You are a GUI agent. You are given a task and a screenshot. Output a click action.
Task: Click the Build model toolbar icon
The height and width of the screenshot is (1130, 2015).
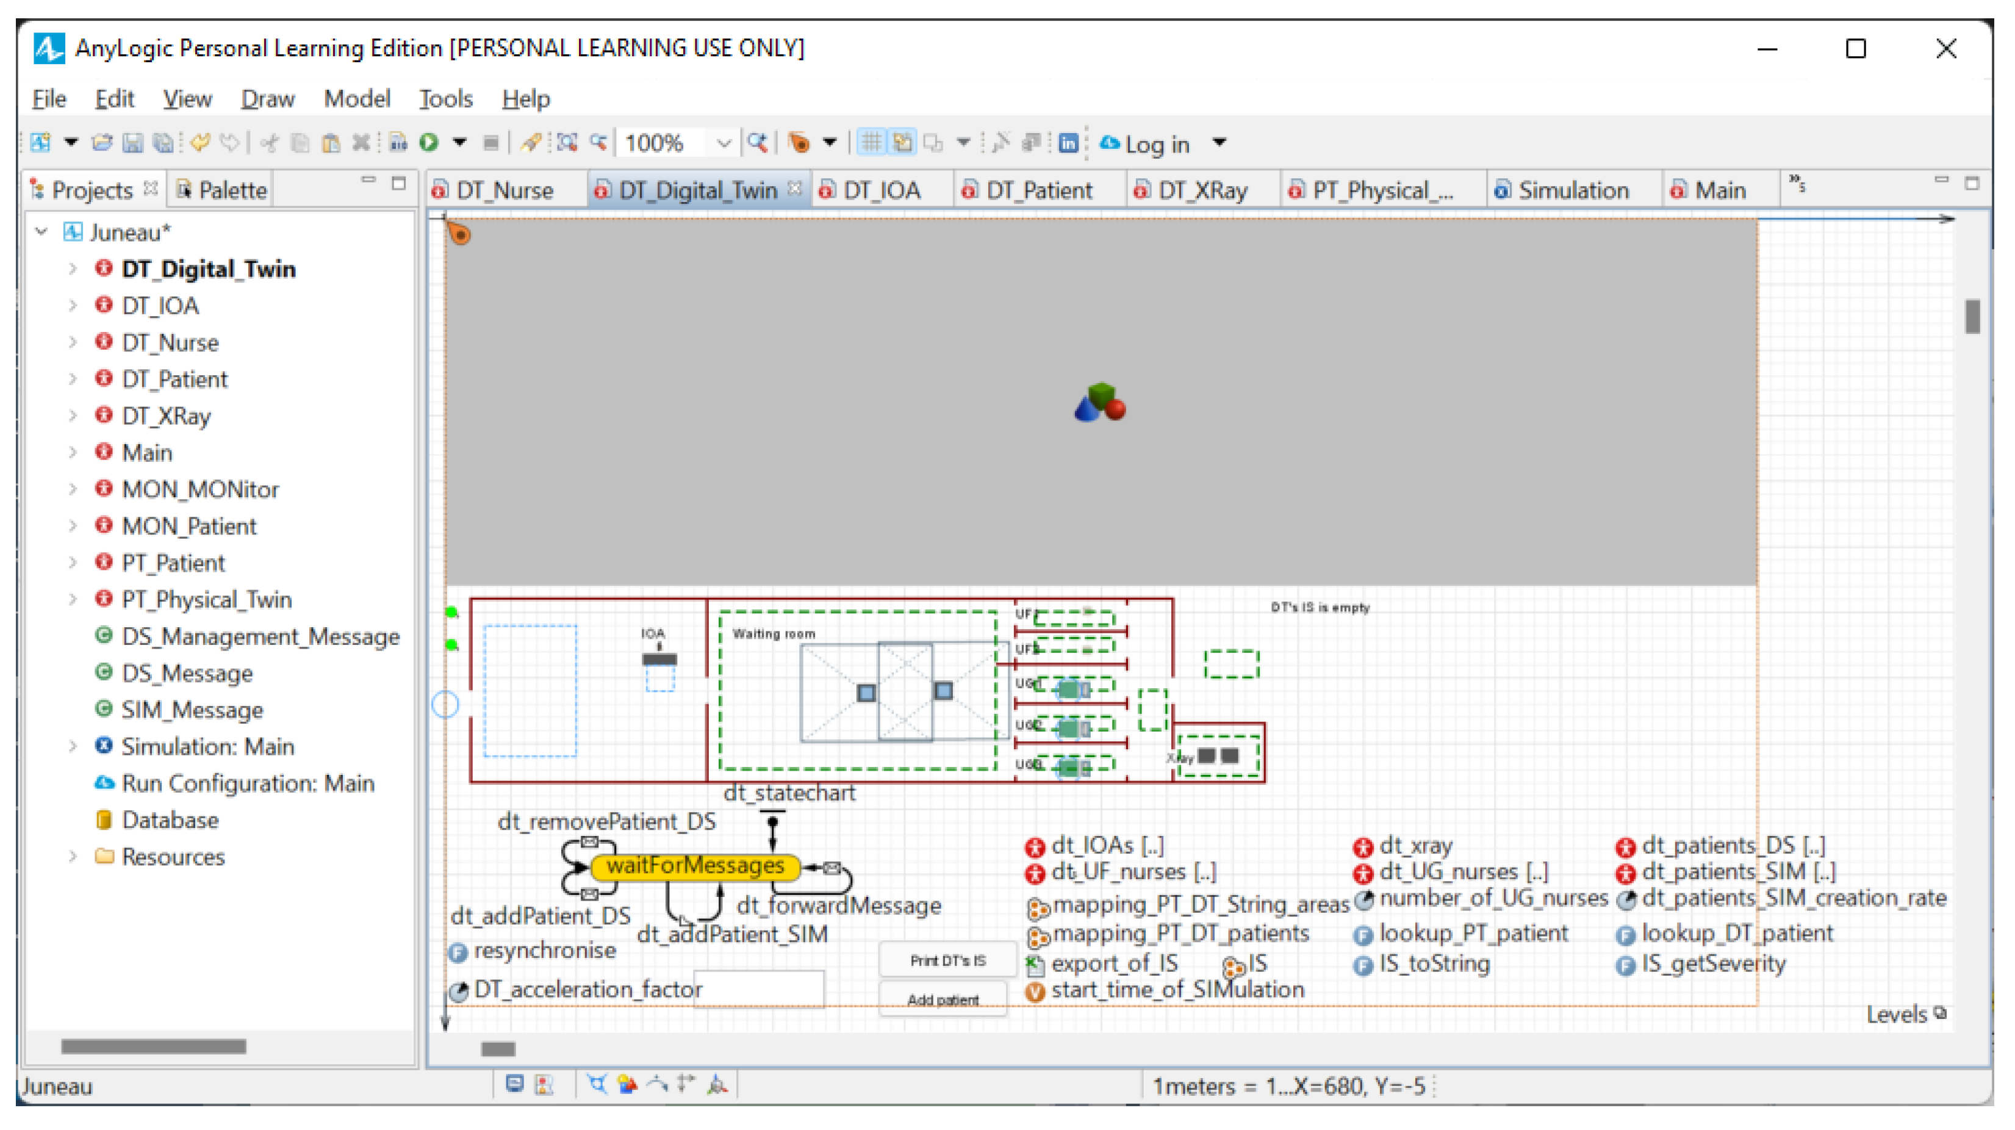(398, 142)
